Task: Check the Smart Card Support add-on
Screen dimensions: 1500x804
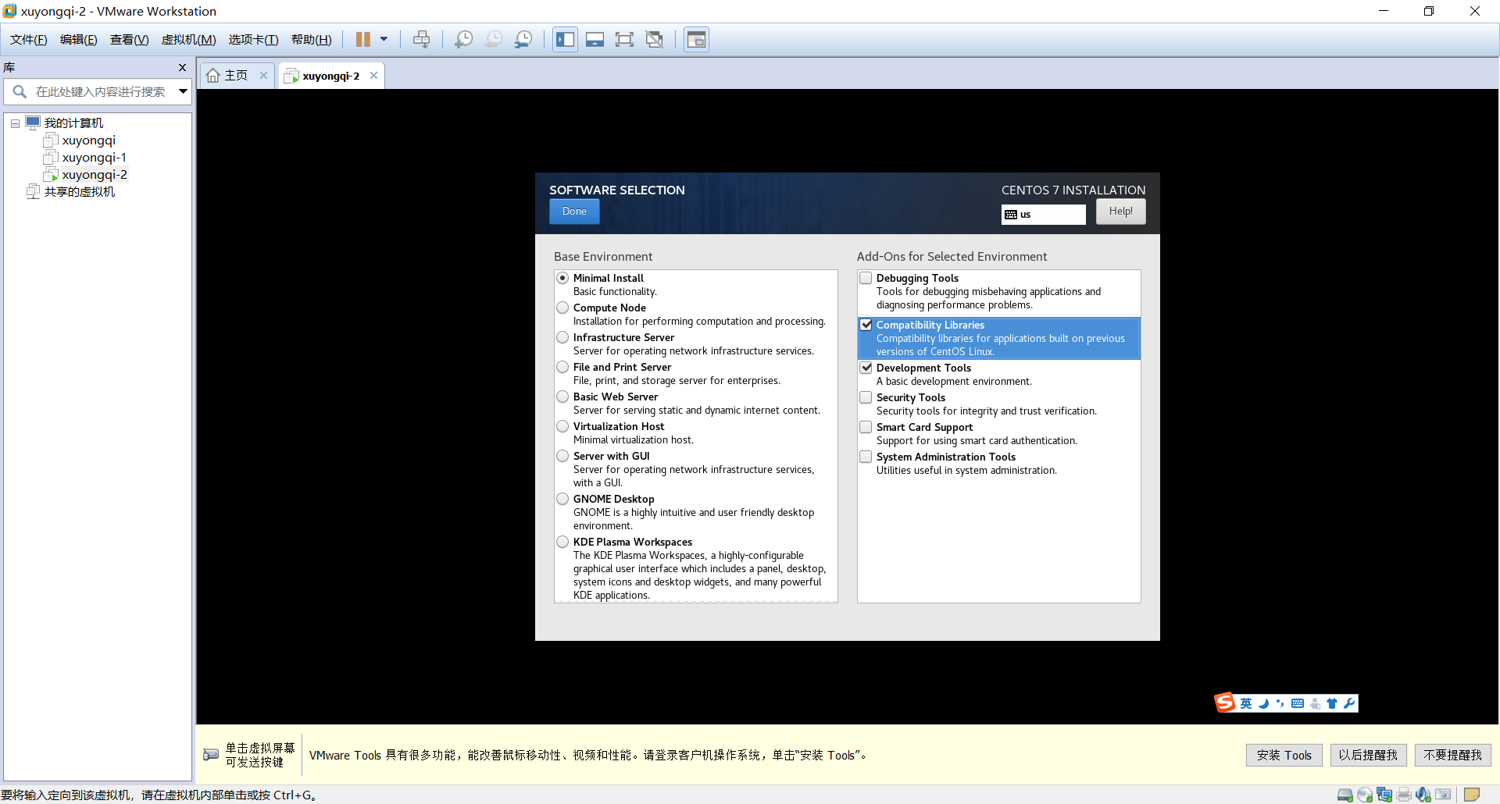Action: point(866,427)
